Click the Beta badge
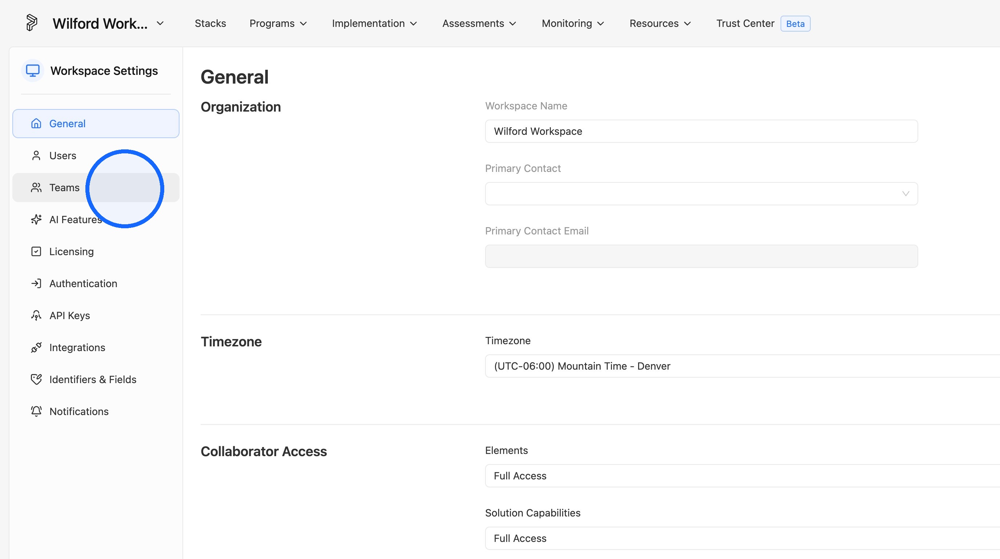Screen dimensions: 1000x559 pos(795,24)
